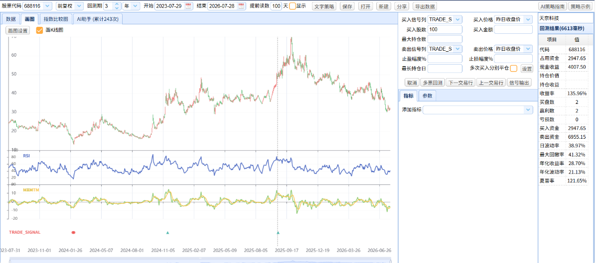This screenshot has width=596, height=263.
Task: Click the red sell signal marker on TRADE_SIGNAL row
Action: (73, 232)
